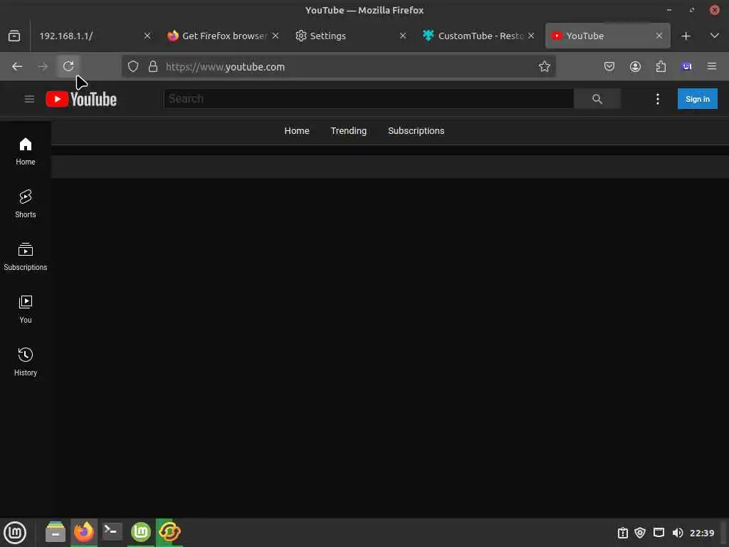Open Subscriptions in the left sidebar
This screenshot has width=729, height=547.
26,256
